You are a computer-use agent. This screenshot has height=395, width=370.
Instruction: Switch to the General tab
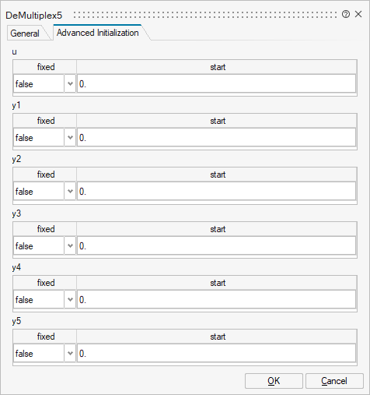click(25, 34)
